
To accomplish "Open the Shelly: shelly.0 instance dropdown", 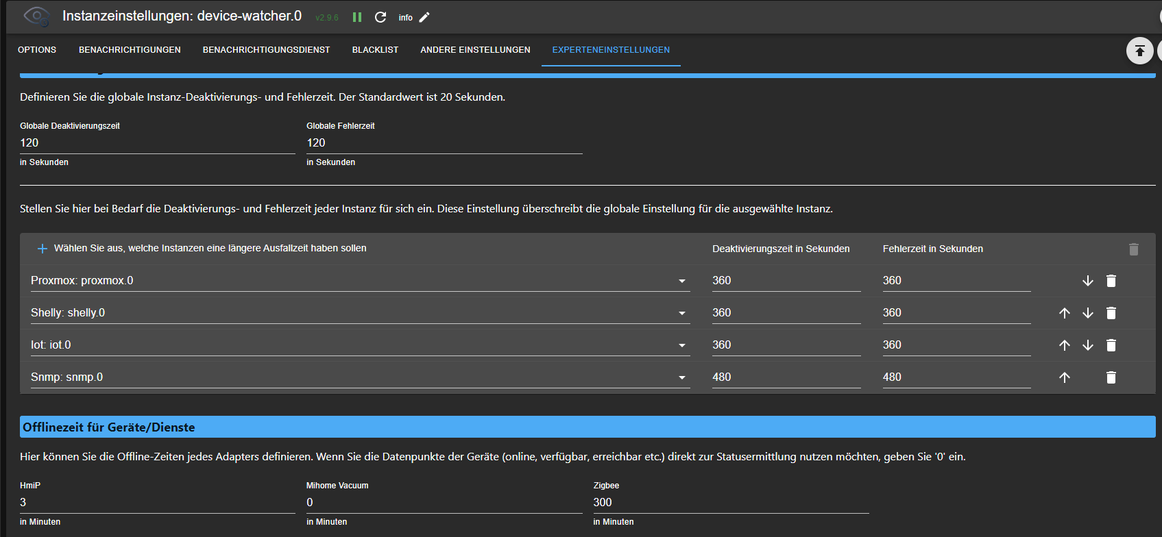I will [361, 313].
